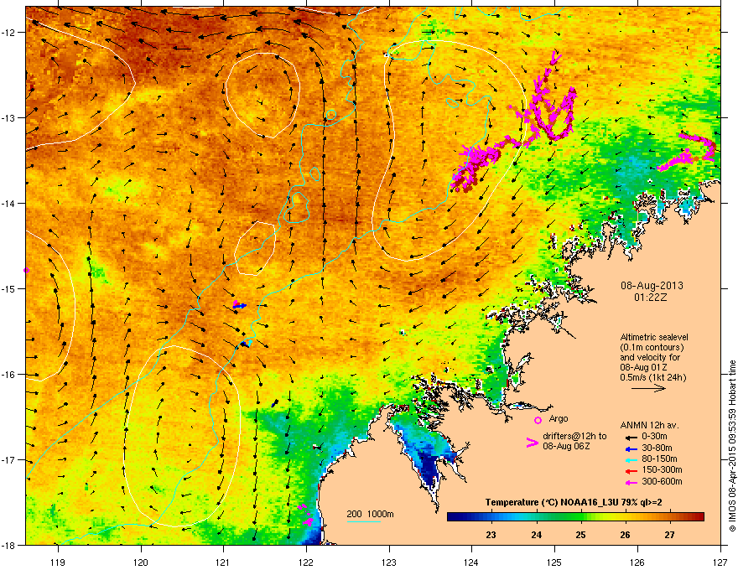Click the colorbar tick label '25'

(580, 535)
